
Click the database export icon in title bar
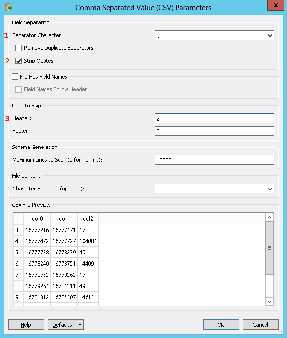(x=9, y=8)
